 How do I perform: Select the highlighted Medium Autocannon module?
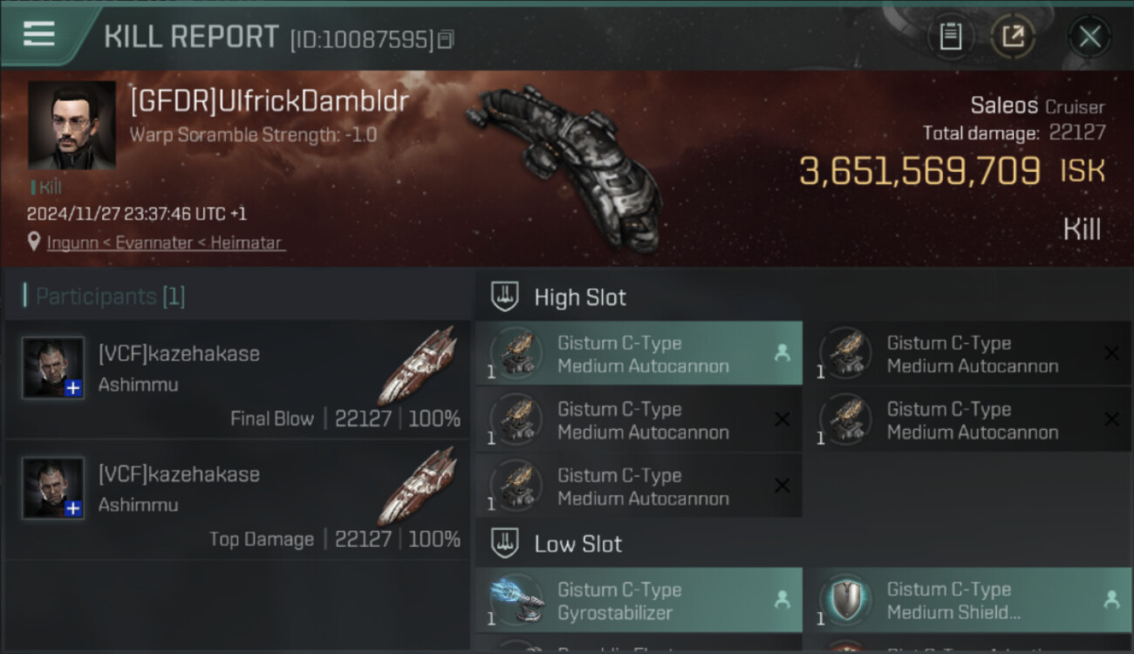[x=639, y=354]
